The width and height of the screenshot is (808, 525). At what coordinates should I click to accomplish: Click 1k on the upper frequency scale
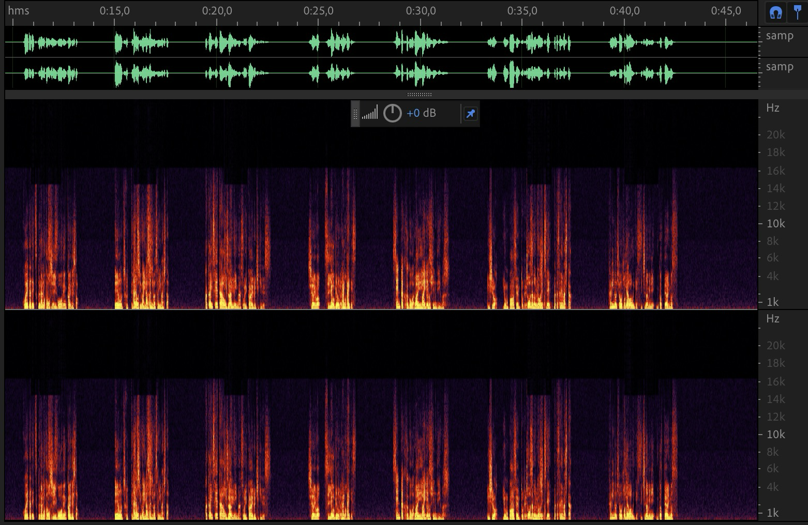tap(772, 302)
